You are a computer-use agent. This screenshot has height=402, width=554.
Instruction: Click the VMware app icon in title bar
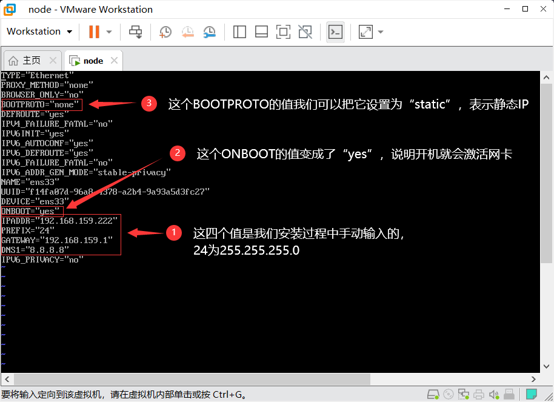10,10
